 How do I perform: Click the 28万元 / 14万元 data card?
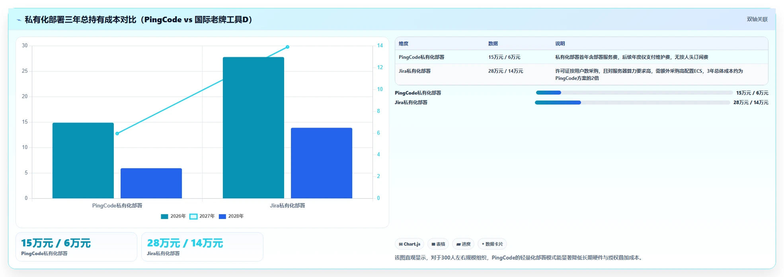202,247
